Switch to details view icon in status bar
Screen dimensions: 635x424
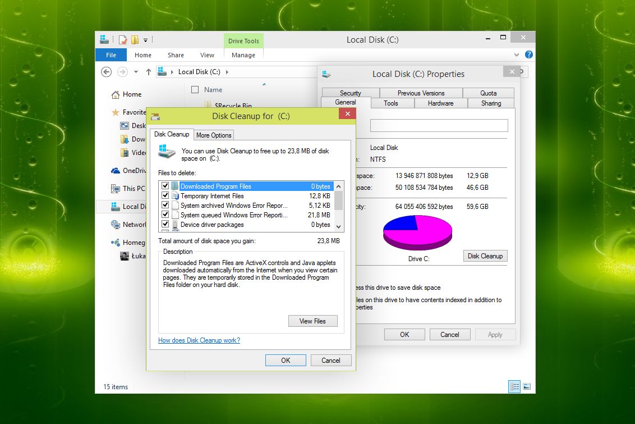(x=514, y=386)
